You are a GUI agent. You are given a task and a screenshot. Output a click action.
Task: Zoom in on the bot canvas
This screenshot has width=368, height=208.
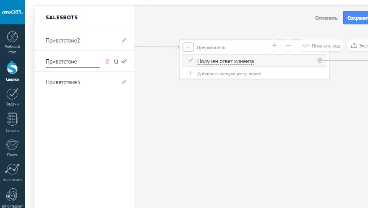click(x=274, y=45)
